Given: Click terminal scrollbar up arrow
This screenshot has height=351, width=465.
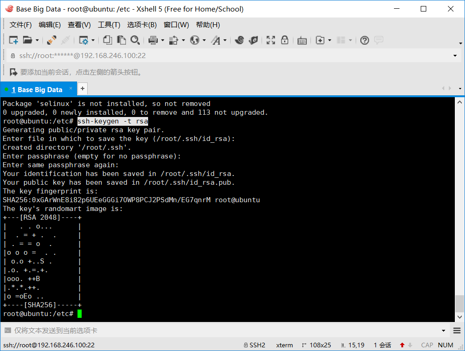Looking at the screenshot, I should coord(459,102).
